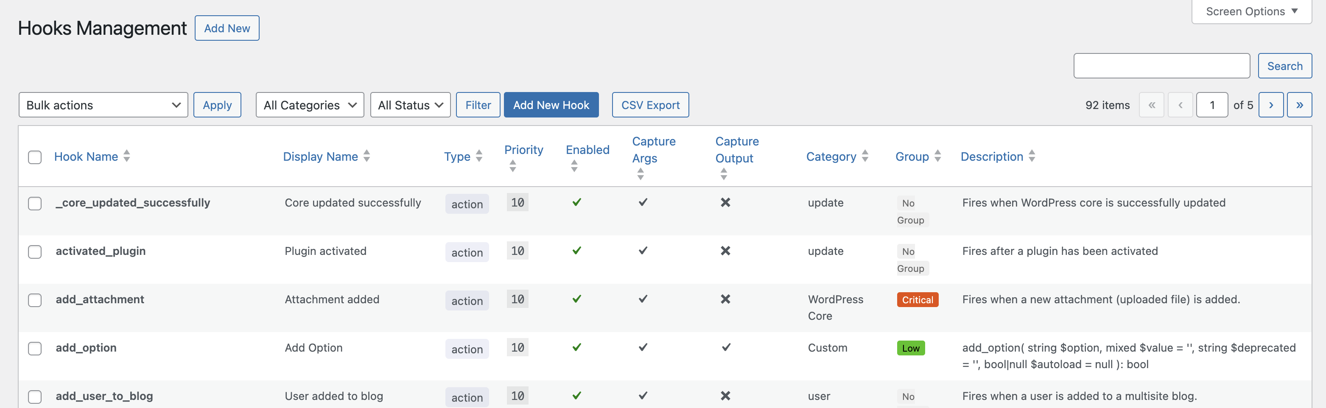Click the Capture Output X for activated_plugin
Screen dimensions: 1326x408
tap(725, 251)
